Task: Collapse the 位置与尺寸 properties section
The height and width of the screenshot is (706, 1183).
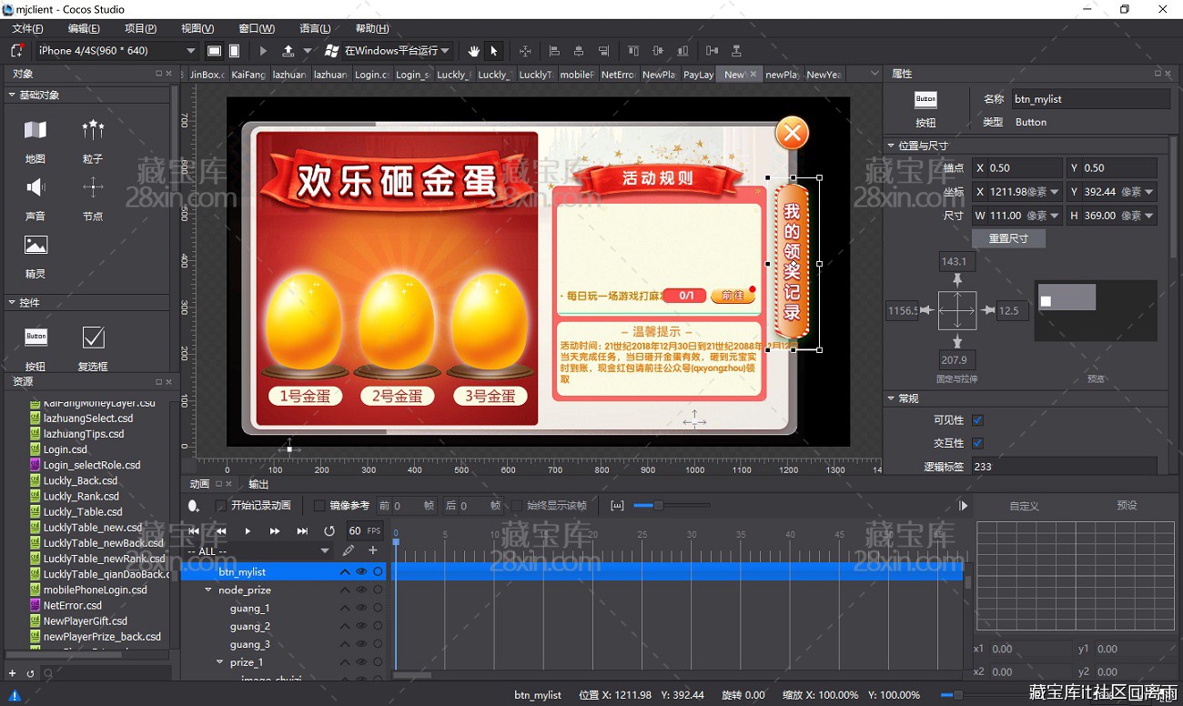Action: pos(891,146)
